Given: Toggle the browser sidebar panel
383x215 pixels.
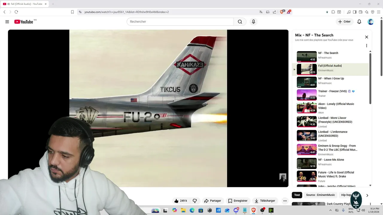Looking at the screenshot, I should 355,12.
